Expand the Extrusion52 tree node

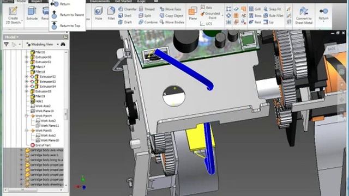coord(27,77)
